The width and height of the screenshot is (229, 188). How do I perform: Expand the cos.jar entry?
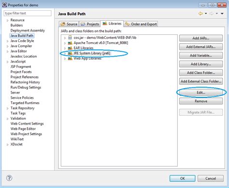point(65,38)
